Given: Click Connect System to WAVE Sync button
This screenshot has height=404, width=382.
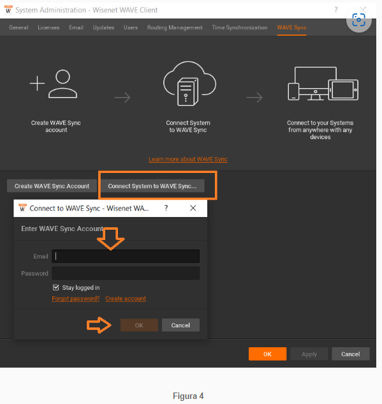Looking at the screenshot, I should pyautogui.click(x=152, y=186).
